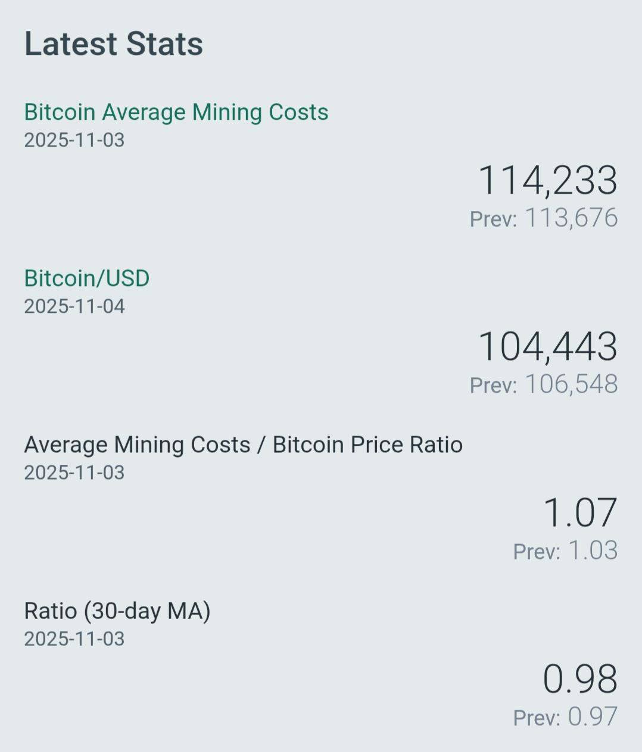Select the previous ratio value 1.03
Viewport: 642px width, 752px height.
point(593,551)
